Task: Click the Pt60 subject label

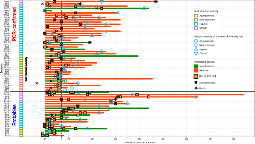Action: tap(6, 1)
